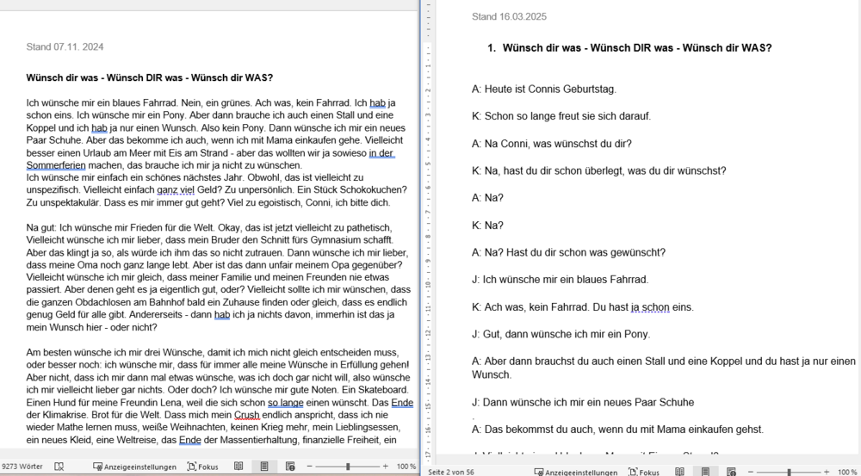Open proofing check icon in left status bar

click(x=59, y=467)
